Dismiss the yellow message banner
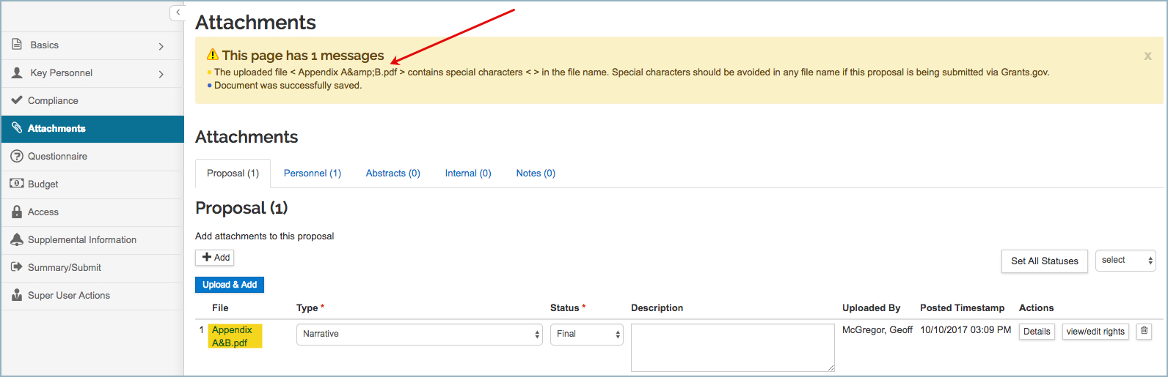 1147,56
